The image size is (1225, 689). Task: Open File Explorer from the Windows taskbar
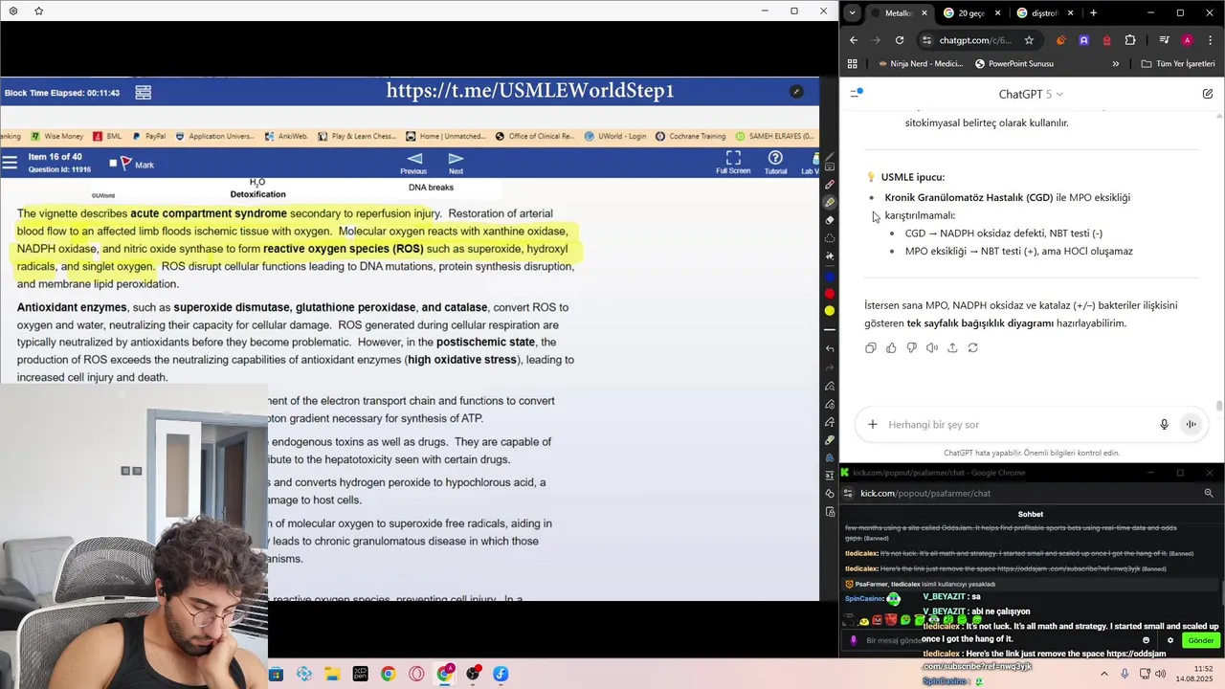click(332, 674)
